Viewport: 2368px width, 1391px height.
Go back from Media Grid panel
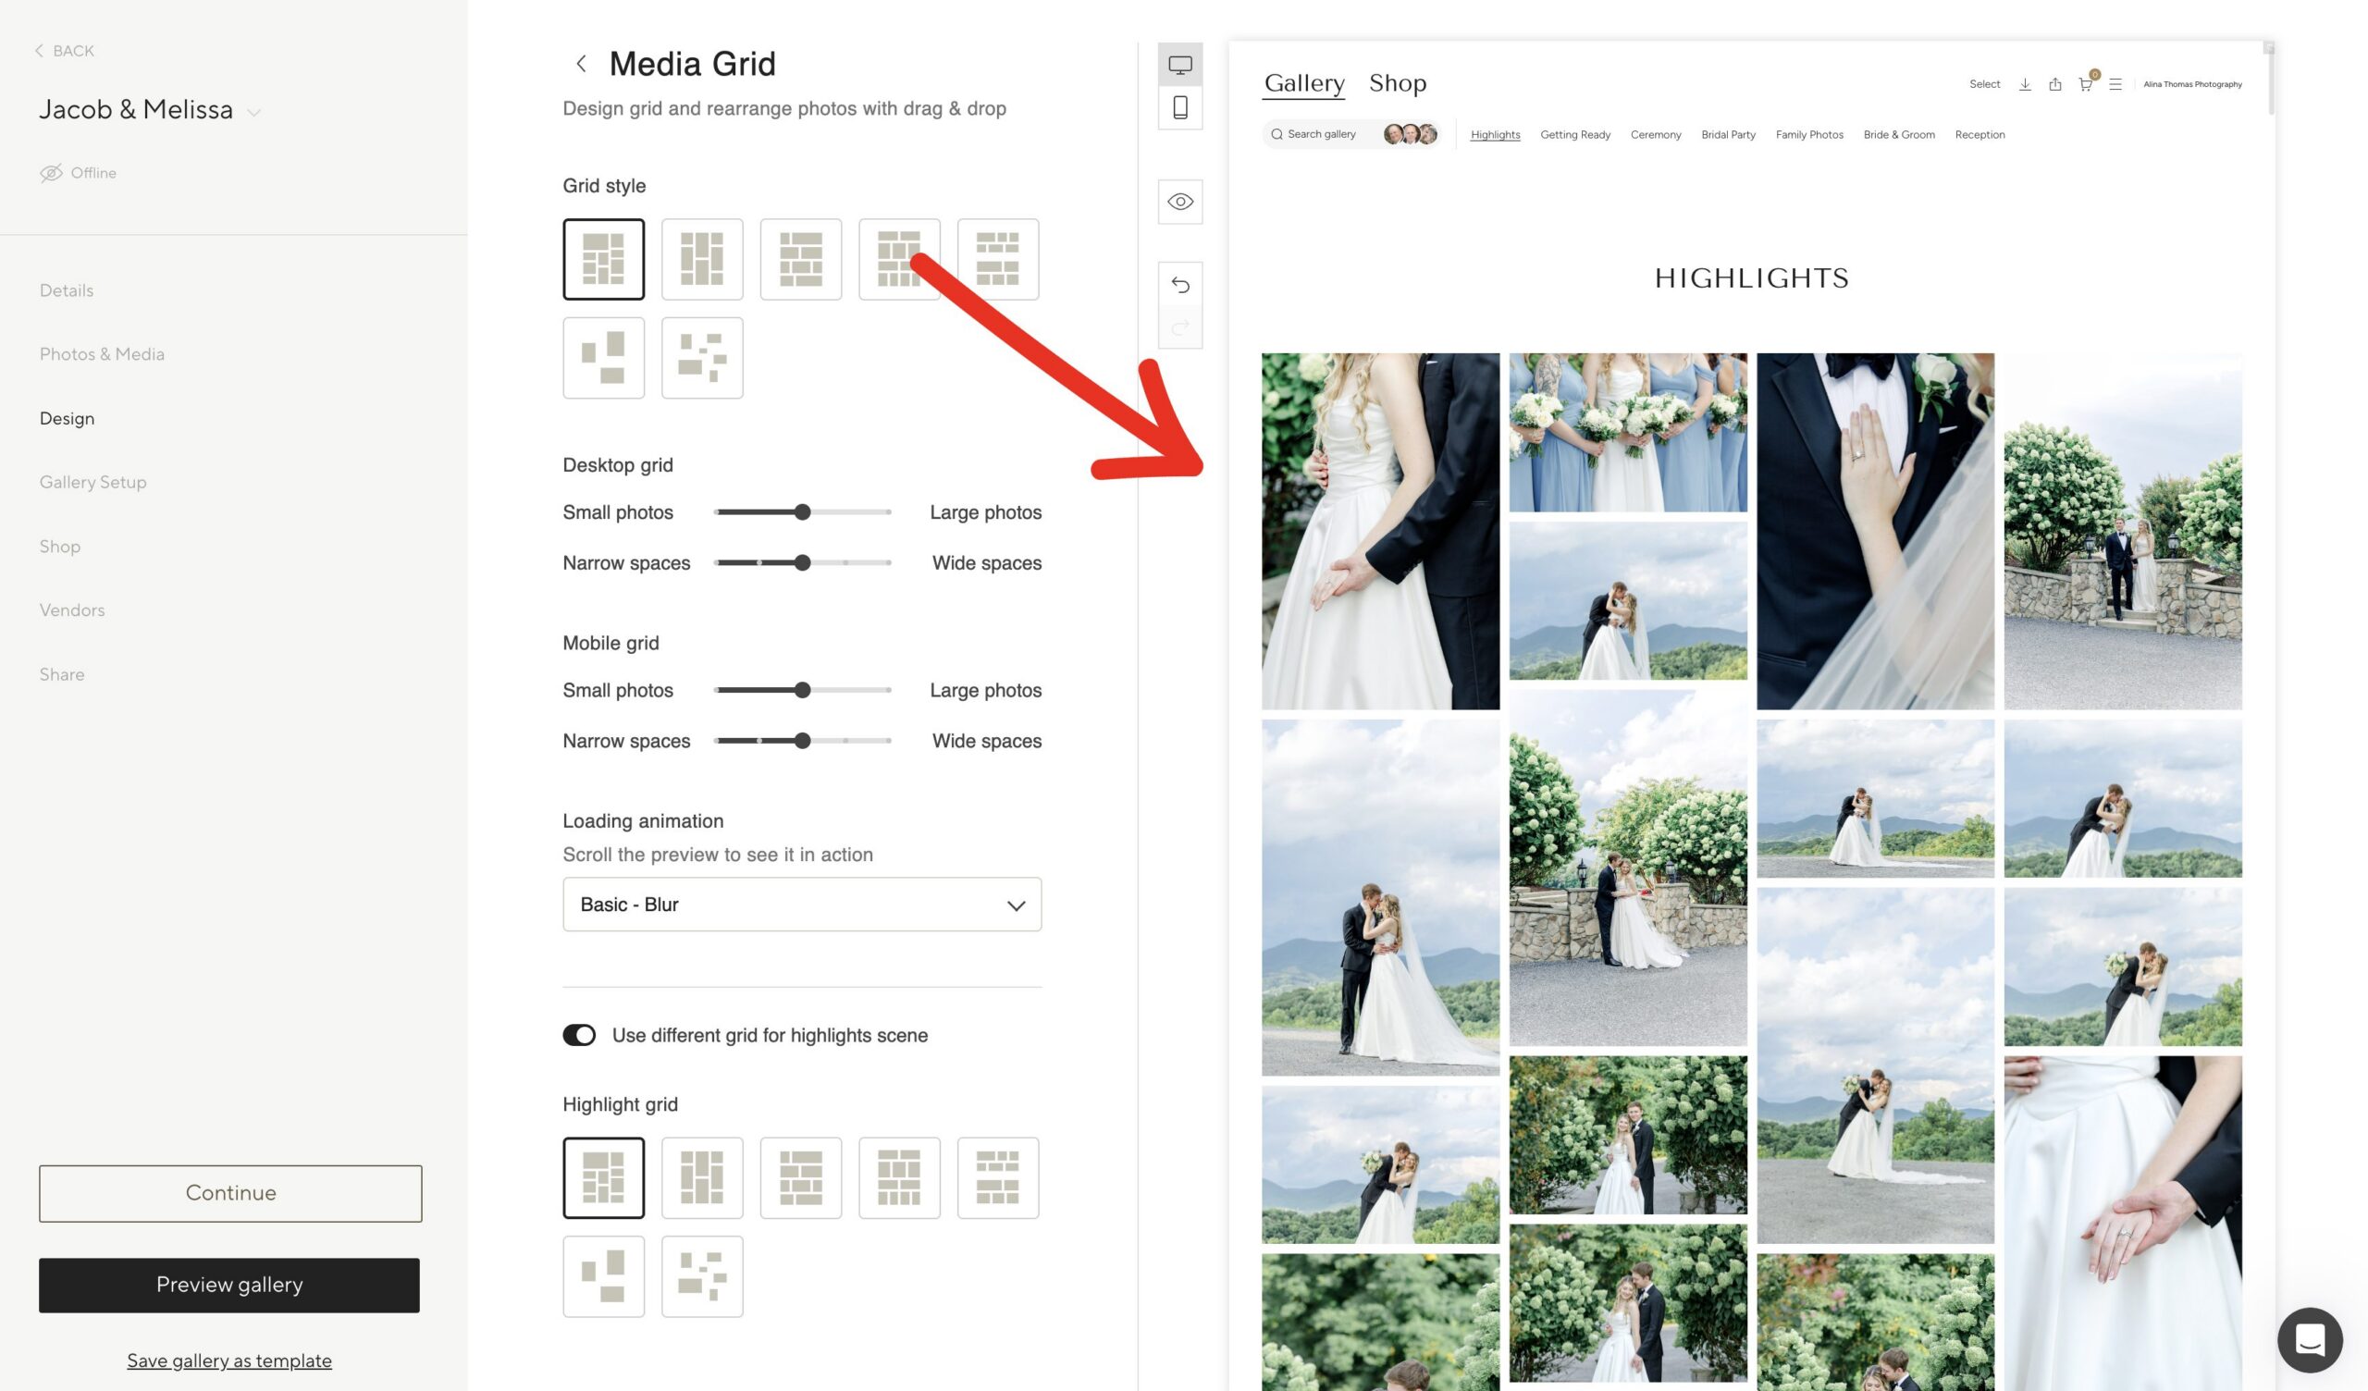[581, 64]
